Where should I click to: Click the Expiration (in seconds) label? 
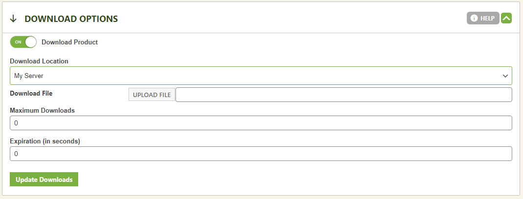click(x=45, y=141)
